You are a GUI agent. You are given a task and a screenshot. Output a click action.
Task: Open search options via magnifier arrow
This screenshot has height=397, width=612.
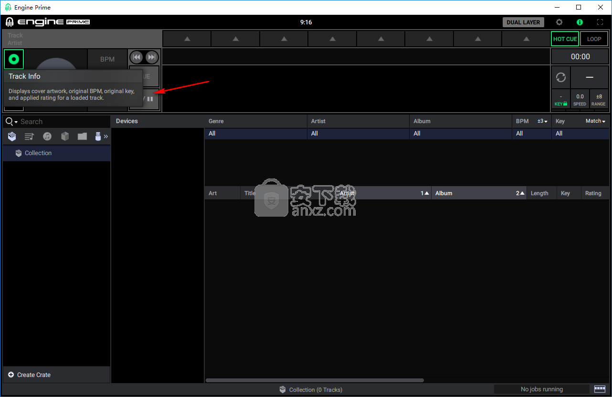coord(12,122)
